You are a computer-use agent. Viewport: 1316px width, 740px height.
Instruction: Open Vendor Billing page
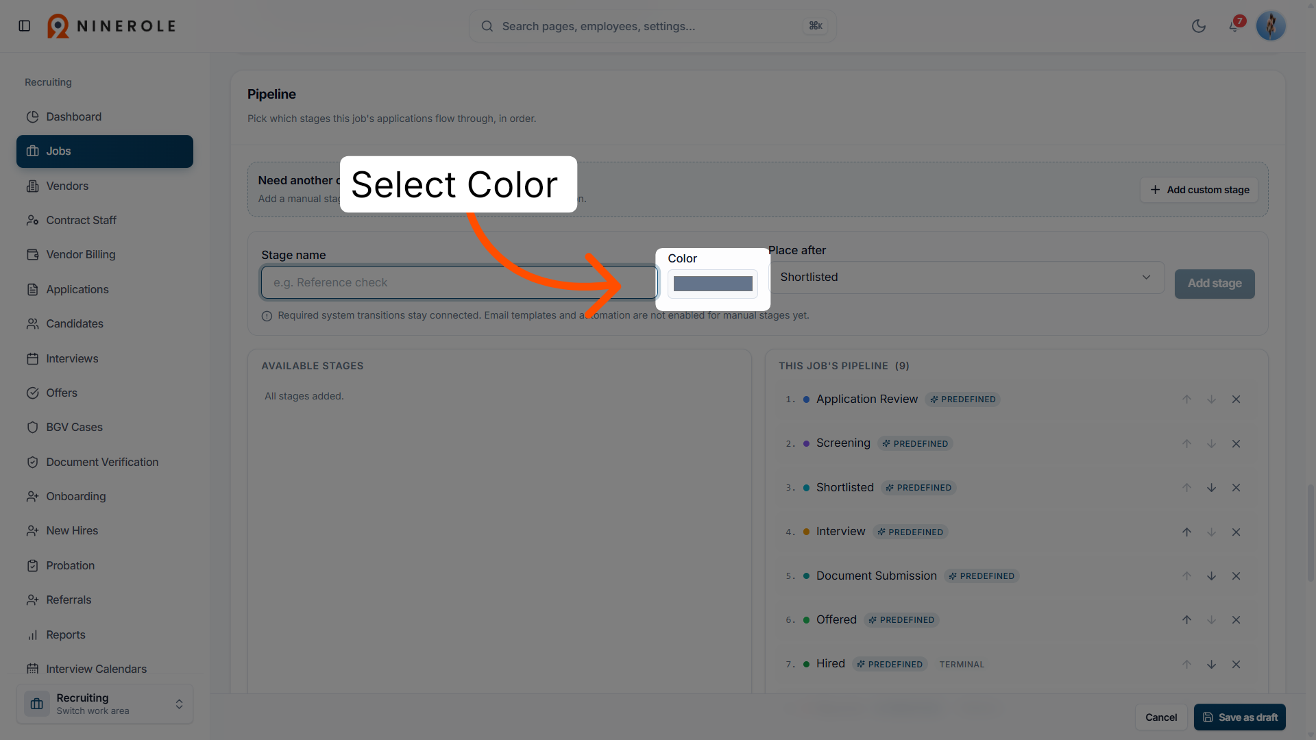105,255
